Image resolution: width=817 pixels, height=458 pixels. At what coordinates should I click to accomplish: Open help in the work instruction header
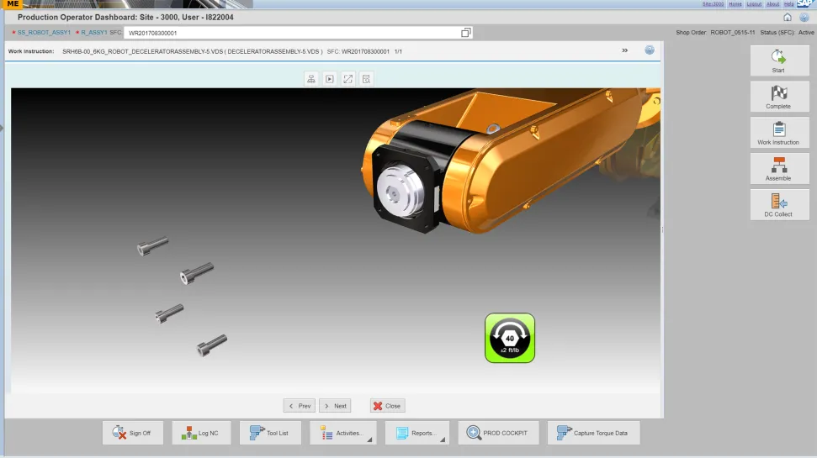tap(650, 50)
